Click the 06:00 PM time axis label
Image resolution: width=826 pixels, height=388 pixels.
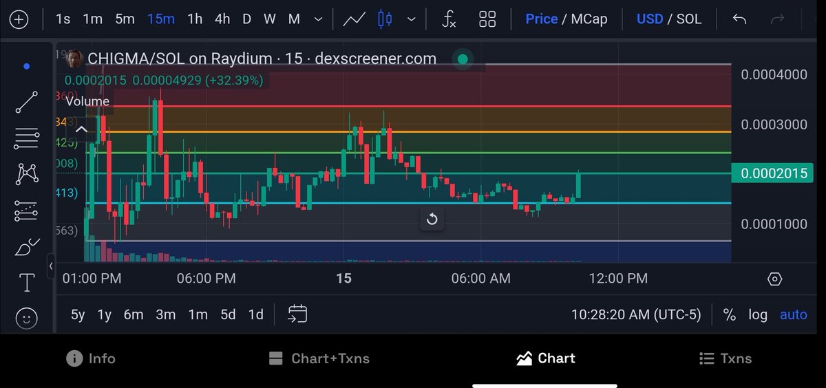(206, 279)
